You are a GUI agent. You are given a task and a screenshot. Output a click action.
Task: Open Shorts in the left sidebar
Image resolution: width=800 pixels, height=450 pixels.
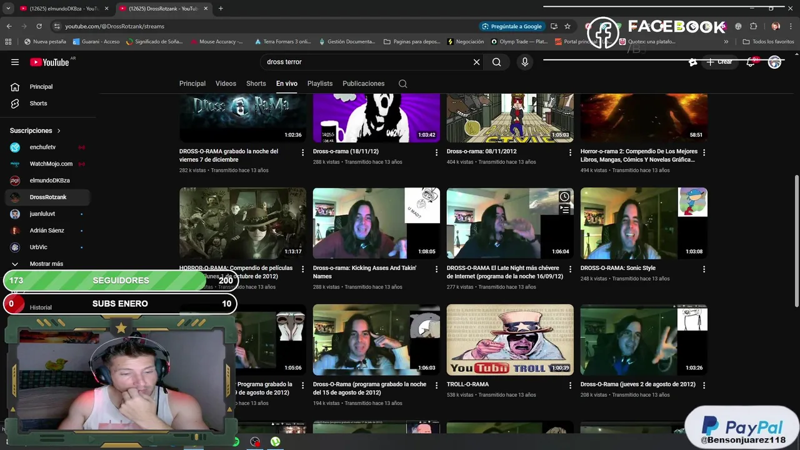(49, 103)
